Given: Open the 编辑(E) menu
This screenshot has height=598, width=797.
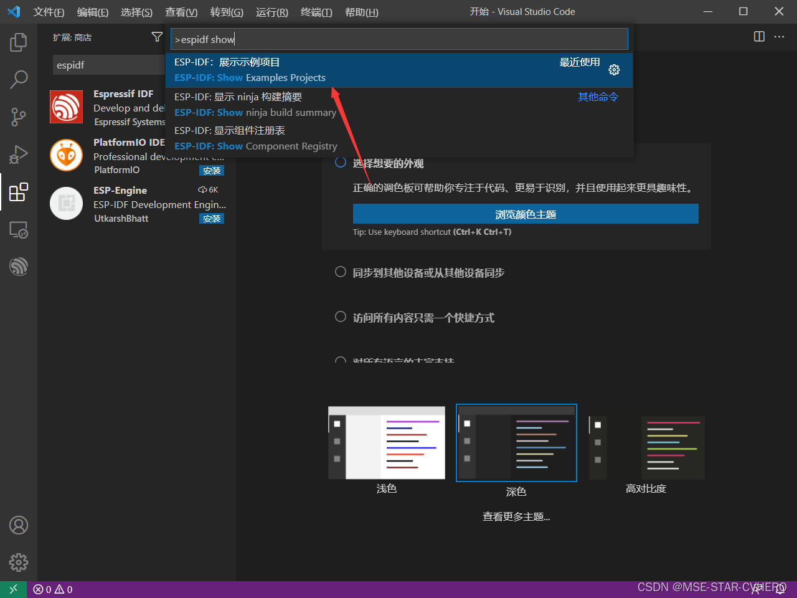Looking at the screenshot, I should 93,12.
